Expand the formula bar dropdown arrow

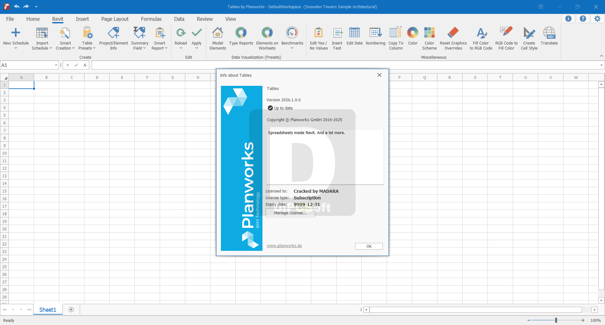[x=601, y=65]
